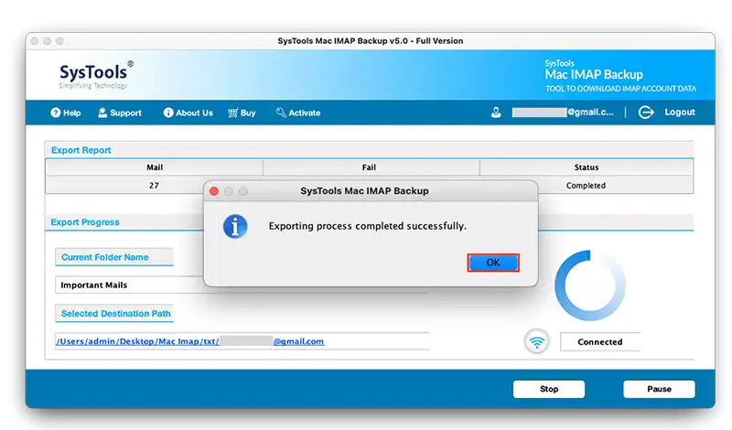Click the Export Progress section heading
The image size is (732, 430).
(85, 221)
